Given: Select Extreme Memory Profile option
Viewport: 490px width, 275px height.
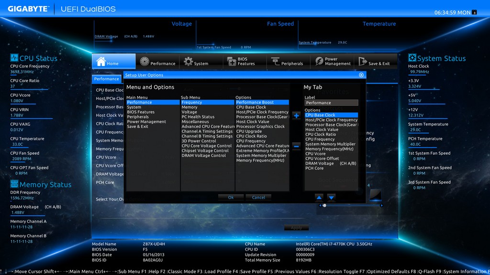Looking at the screenshot, I should 262,150.
